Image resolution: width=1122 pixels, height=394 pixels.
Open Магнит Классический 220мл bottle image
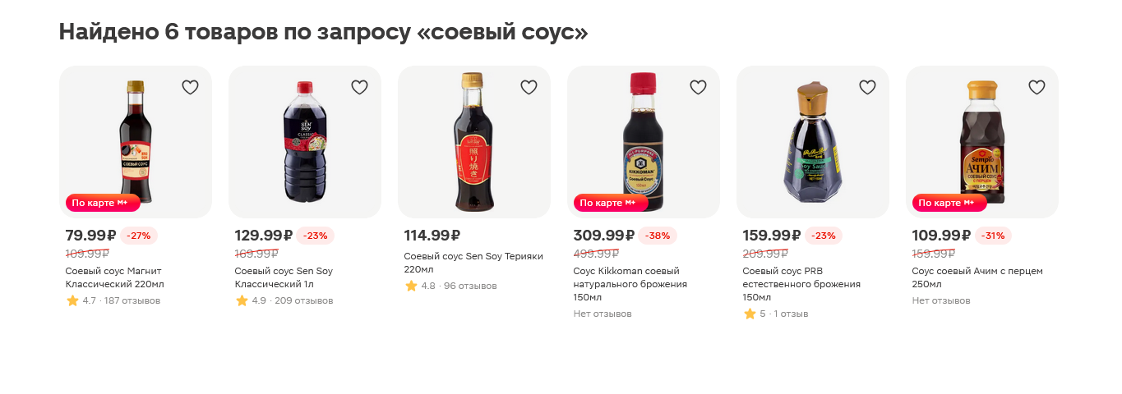point(135,141)
